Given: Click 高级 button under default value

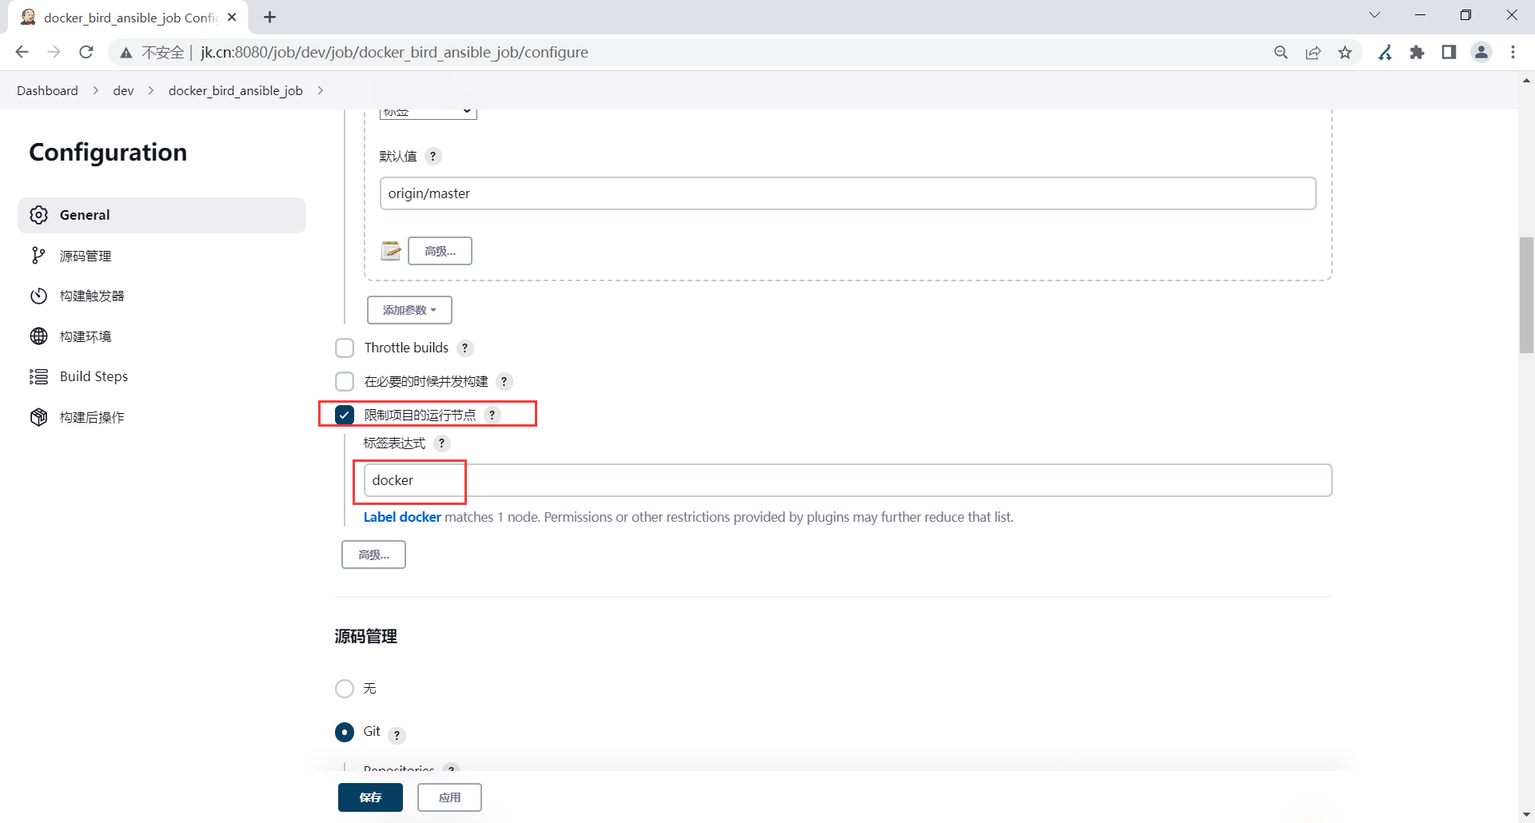Looking at the screenshot, I should pos(440,251).
